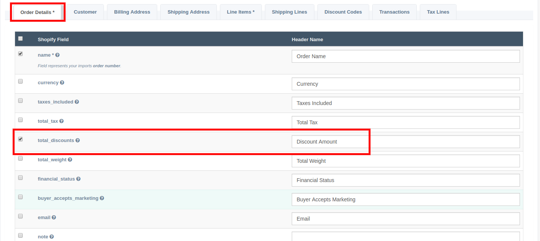Enable the currency field checkbox
Image resolution: width=540 pixels, height=241 pixels.
click(20, 81)
